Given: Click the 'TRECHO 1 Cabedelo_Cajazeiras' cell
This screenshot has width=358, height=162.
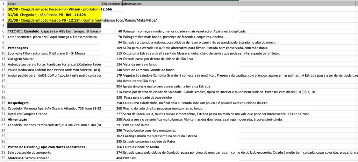Looking at the screenshot, I should click(x=52, y=31).
